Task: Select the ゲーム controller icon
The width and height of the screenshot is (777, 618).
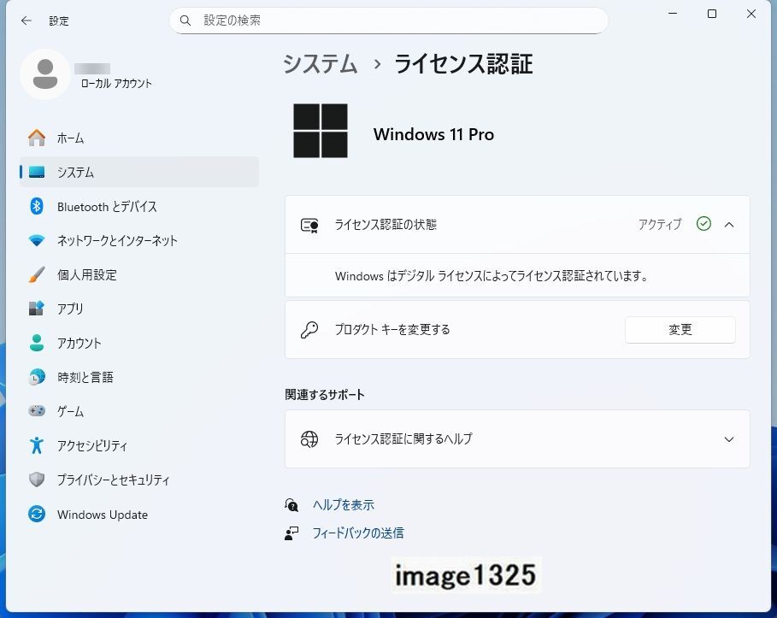Action: [x=36, y=411]
